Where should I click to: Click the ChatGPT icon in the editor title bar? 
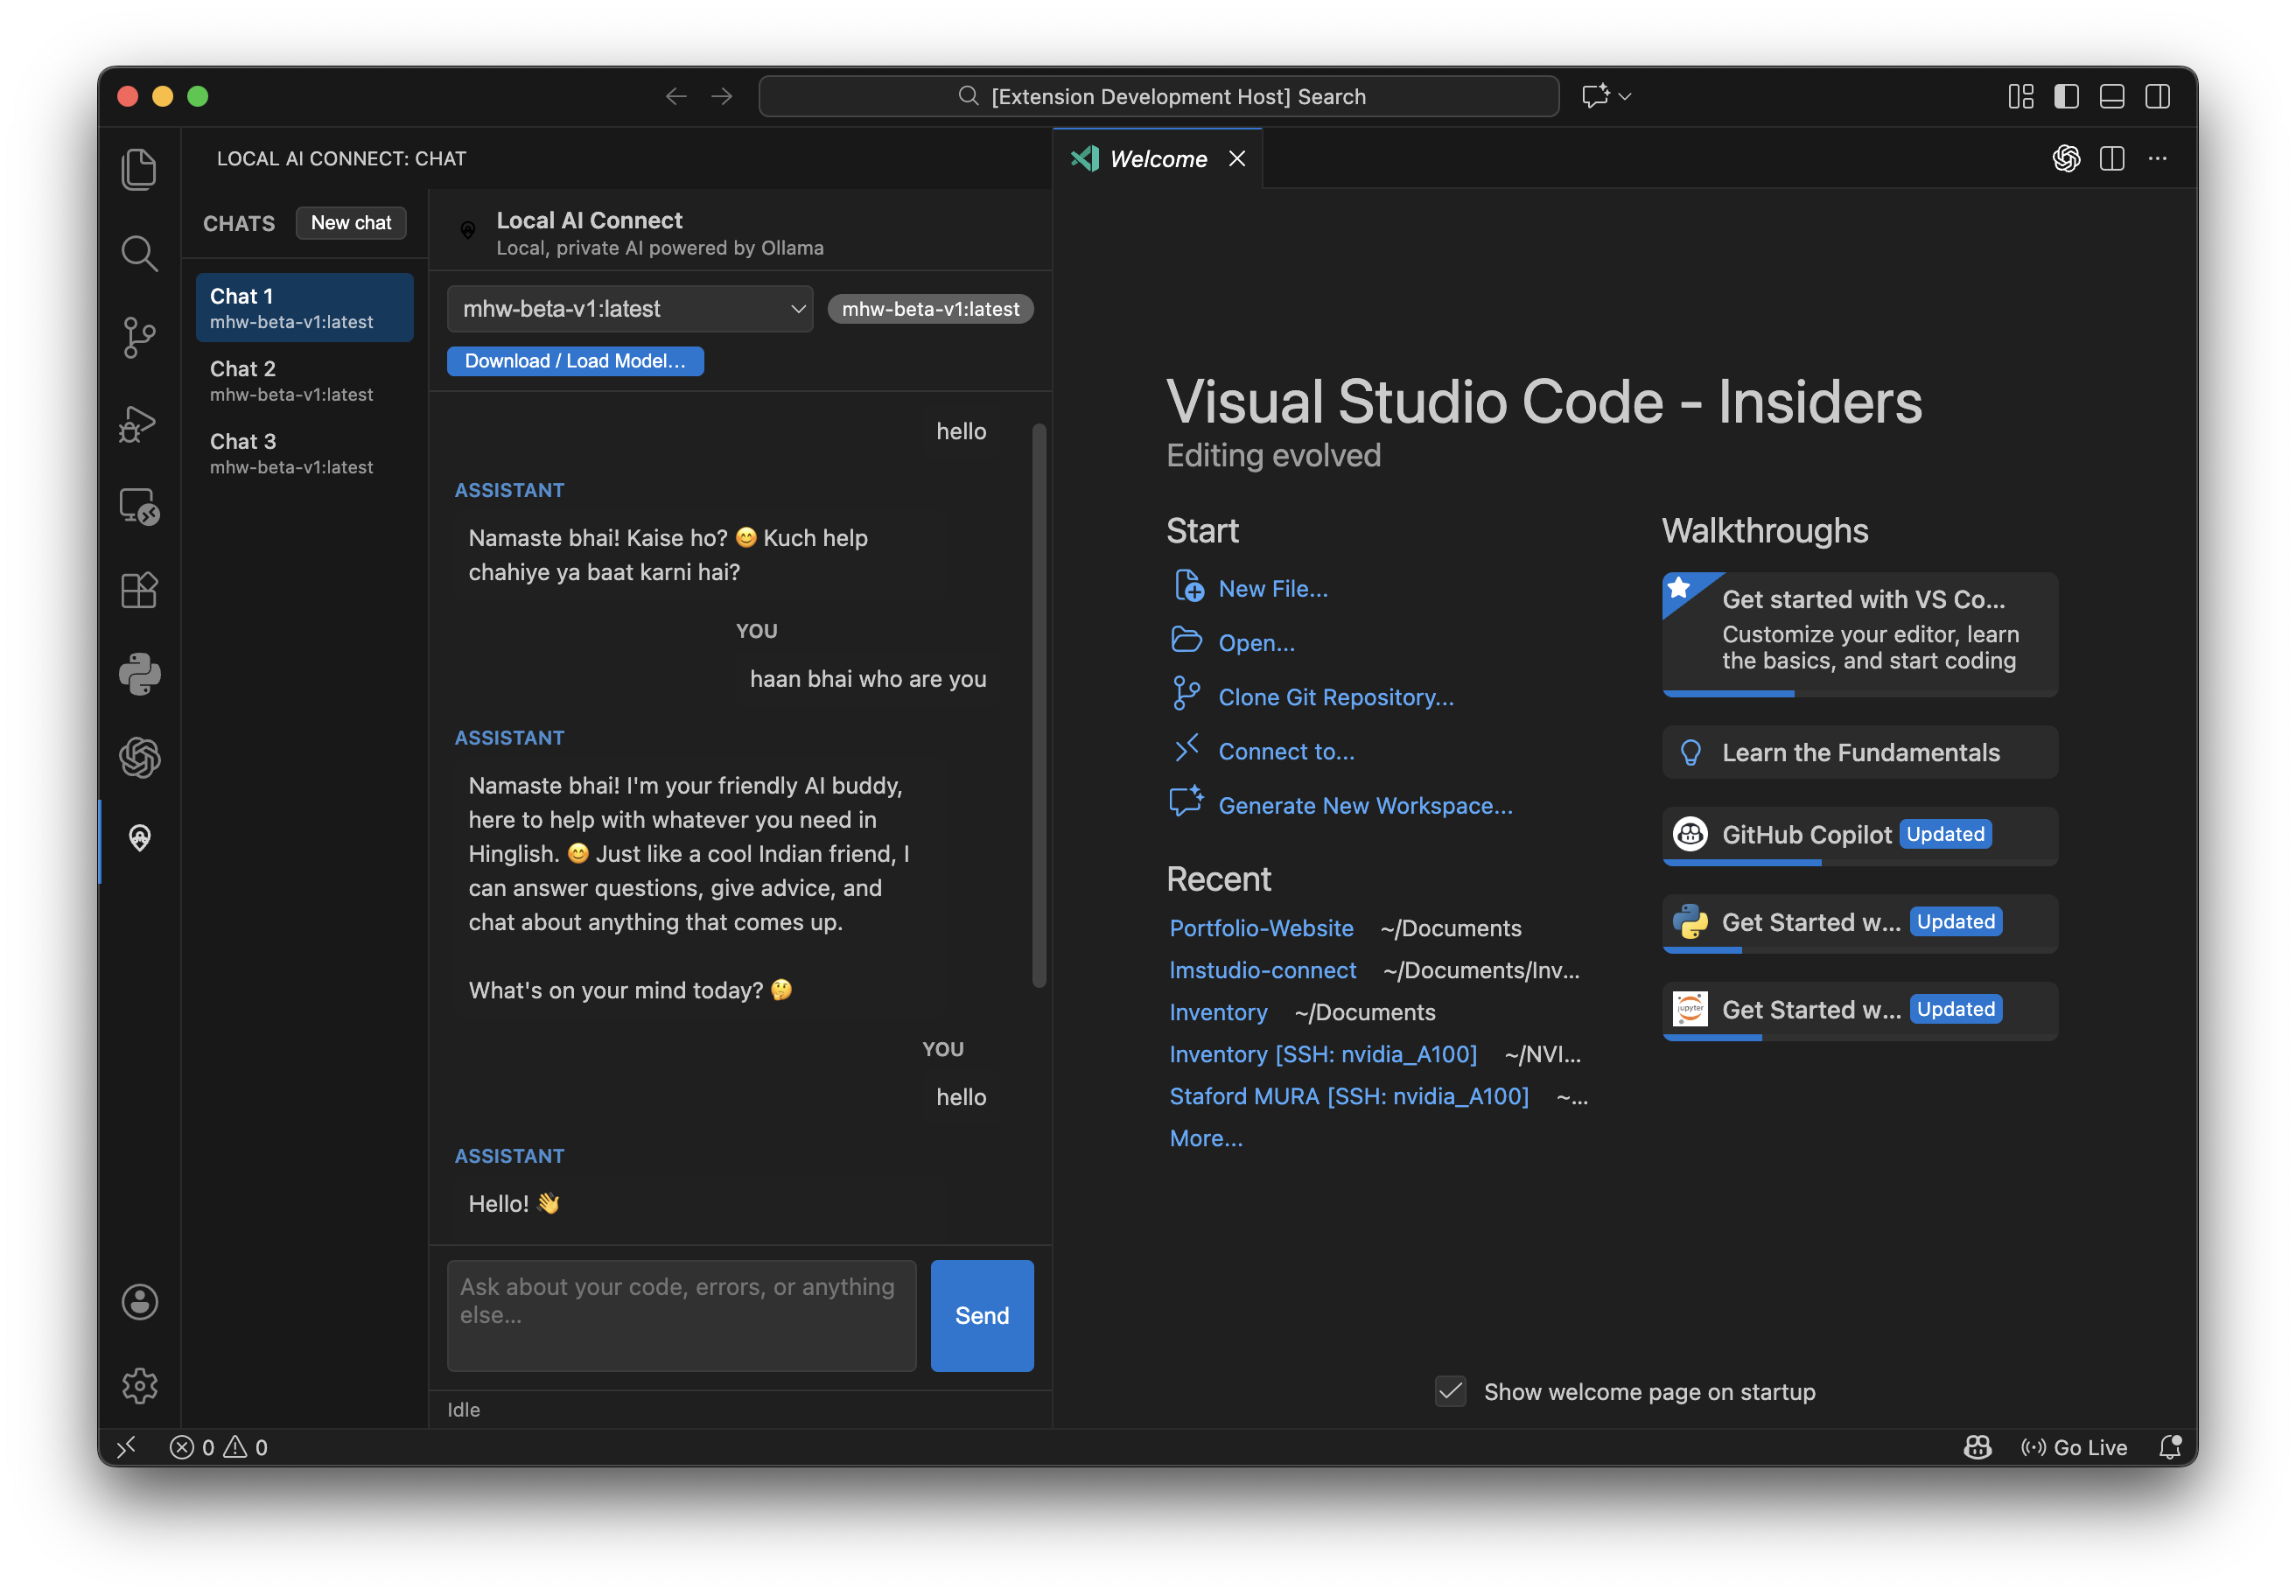2066,158
